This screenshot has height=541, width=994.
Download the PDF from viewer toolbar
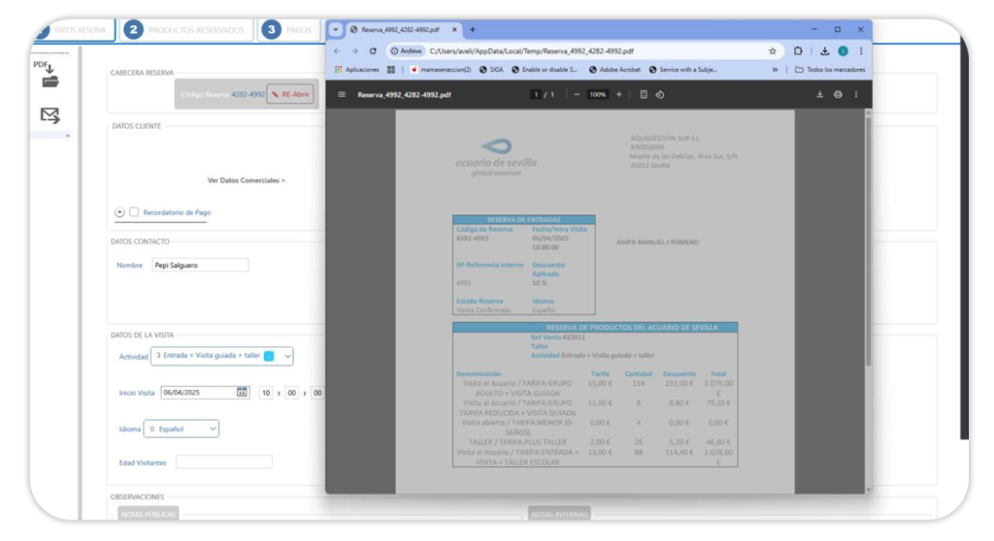pyautogui.click(x=819, y=95)
